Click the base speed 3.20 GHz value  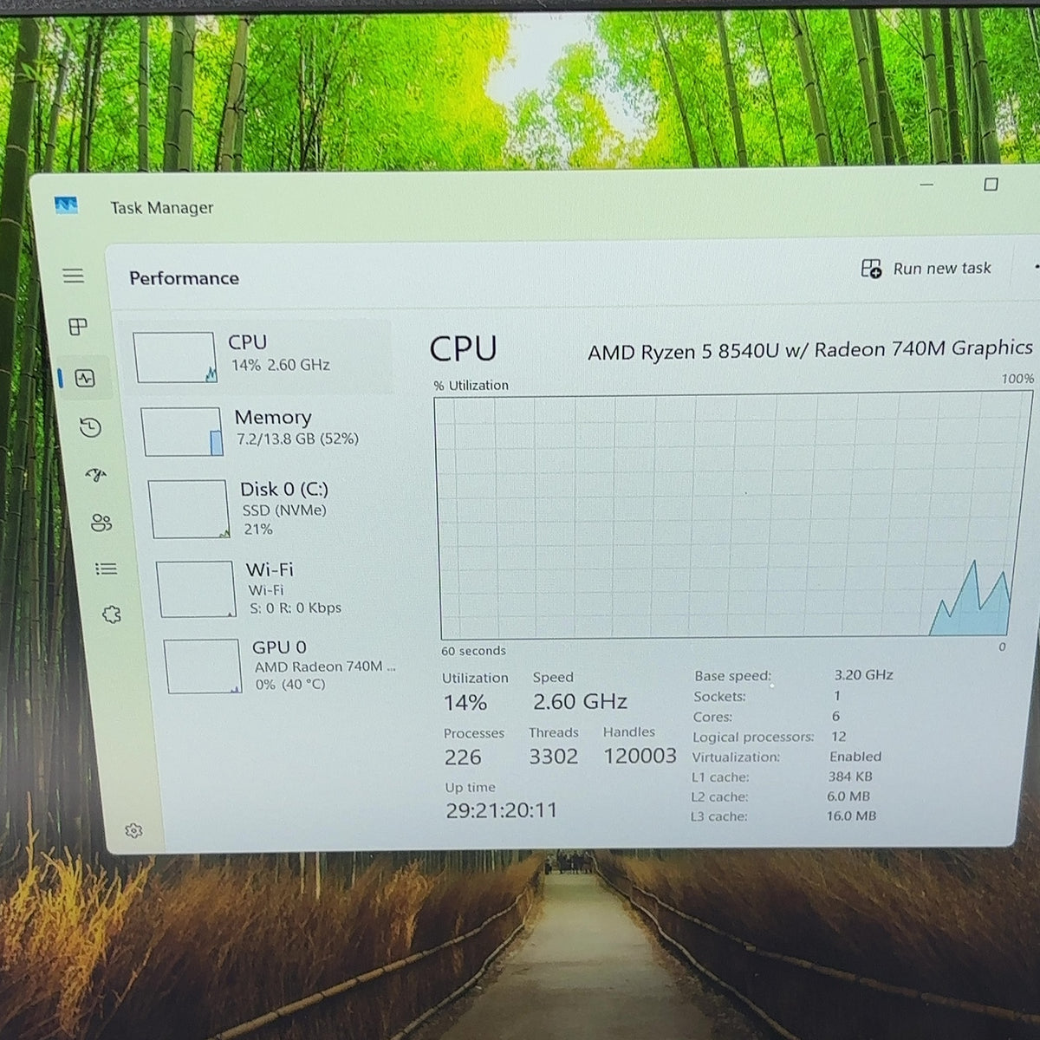[863, 675]
